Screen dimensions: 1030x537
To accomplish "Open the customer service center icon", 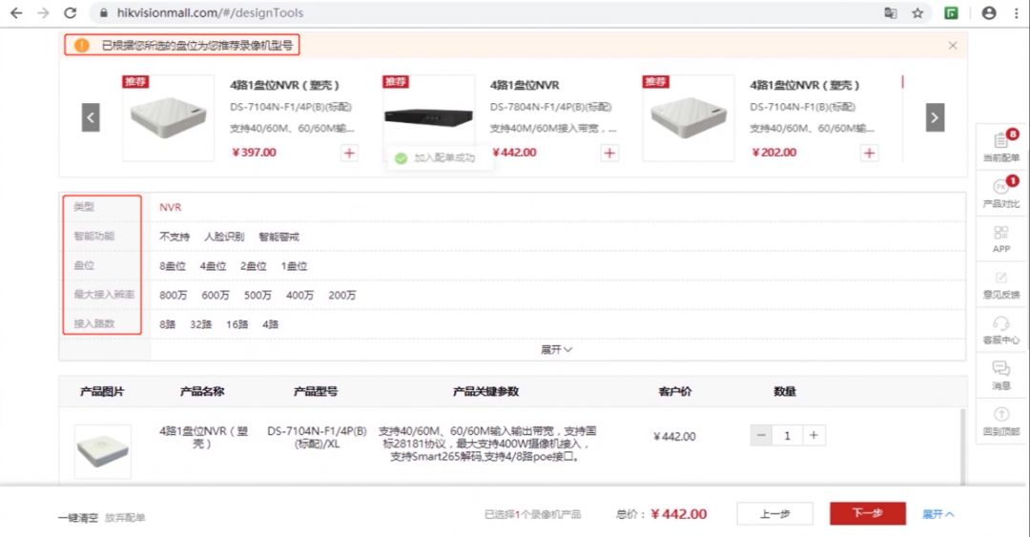I will [1001, 330].
